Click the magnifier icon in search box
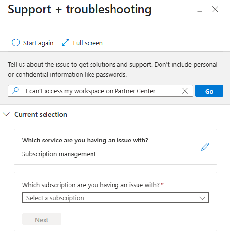Screen dimensions: 230x242 click(15, 91)
